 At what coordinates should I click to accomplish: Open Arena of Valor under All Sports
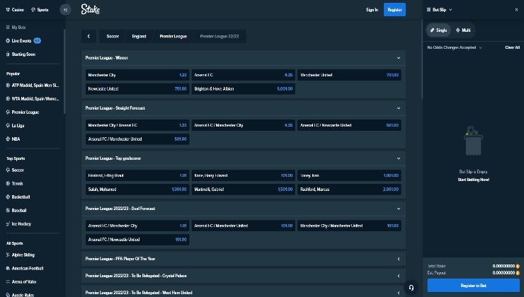(21, 281)
